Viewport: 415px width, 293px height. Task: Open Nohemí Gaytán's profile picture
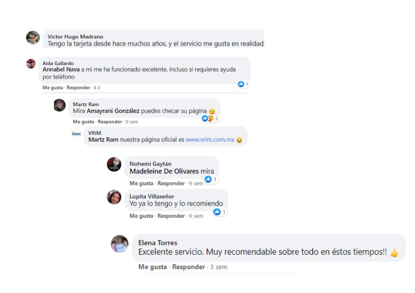114,164
